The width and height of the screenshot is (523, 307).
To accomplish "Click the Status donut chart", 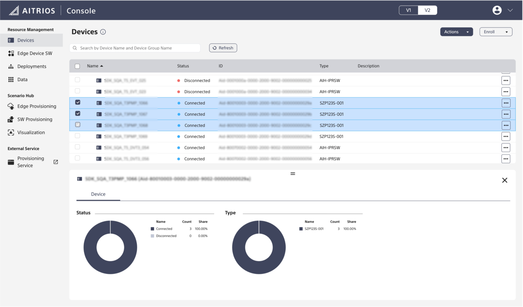I will [x=110, y=247].
